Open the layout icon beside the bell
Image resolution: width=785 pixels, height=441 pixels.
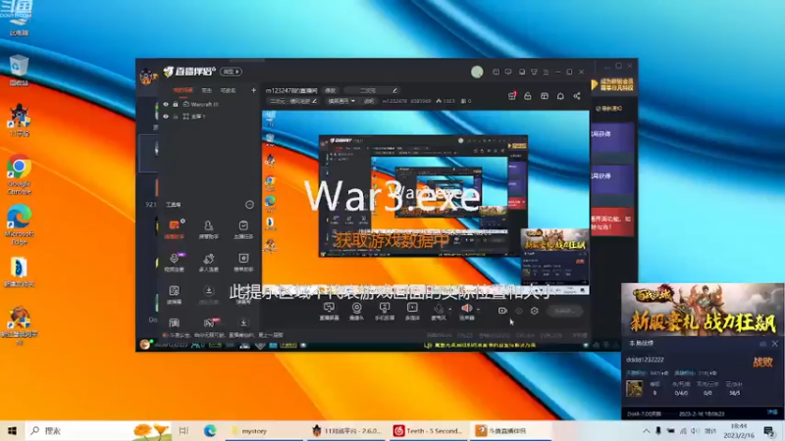(x=545, y=96)
